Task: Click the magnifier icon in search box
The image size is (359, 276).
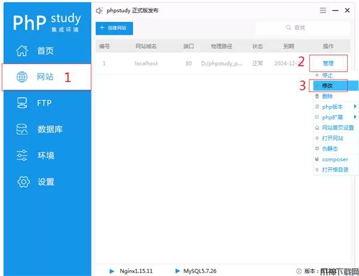Action: (x=288, y=27)
